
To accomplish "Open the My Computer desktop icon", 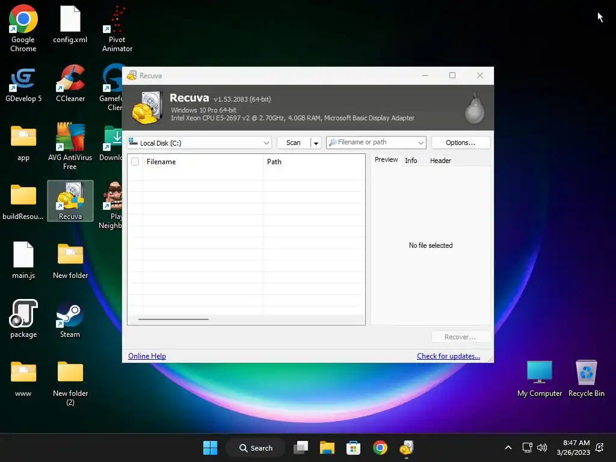I will [540, 379].
